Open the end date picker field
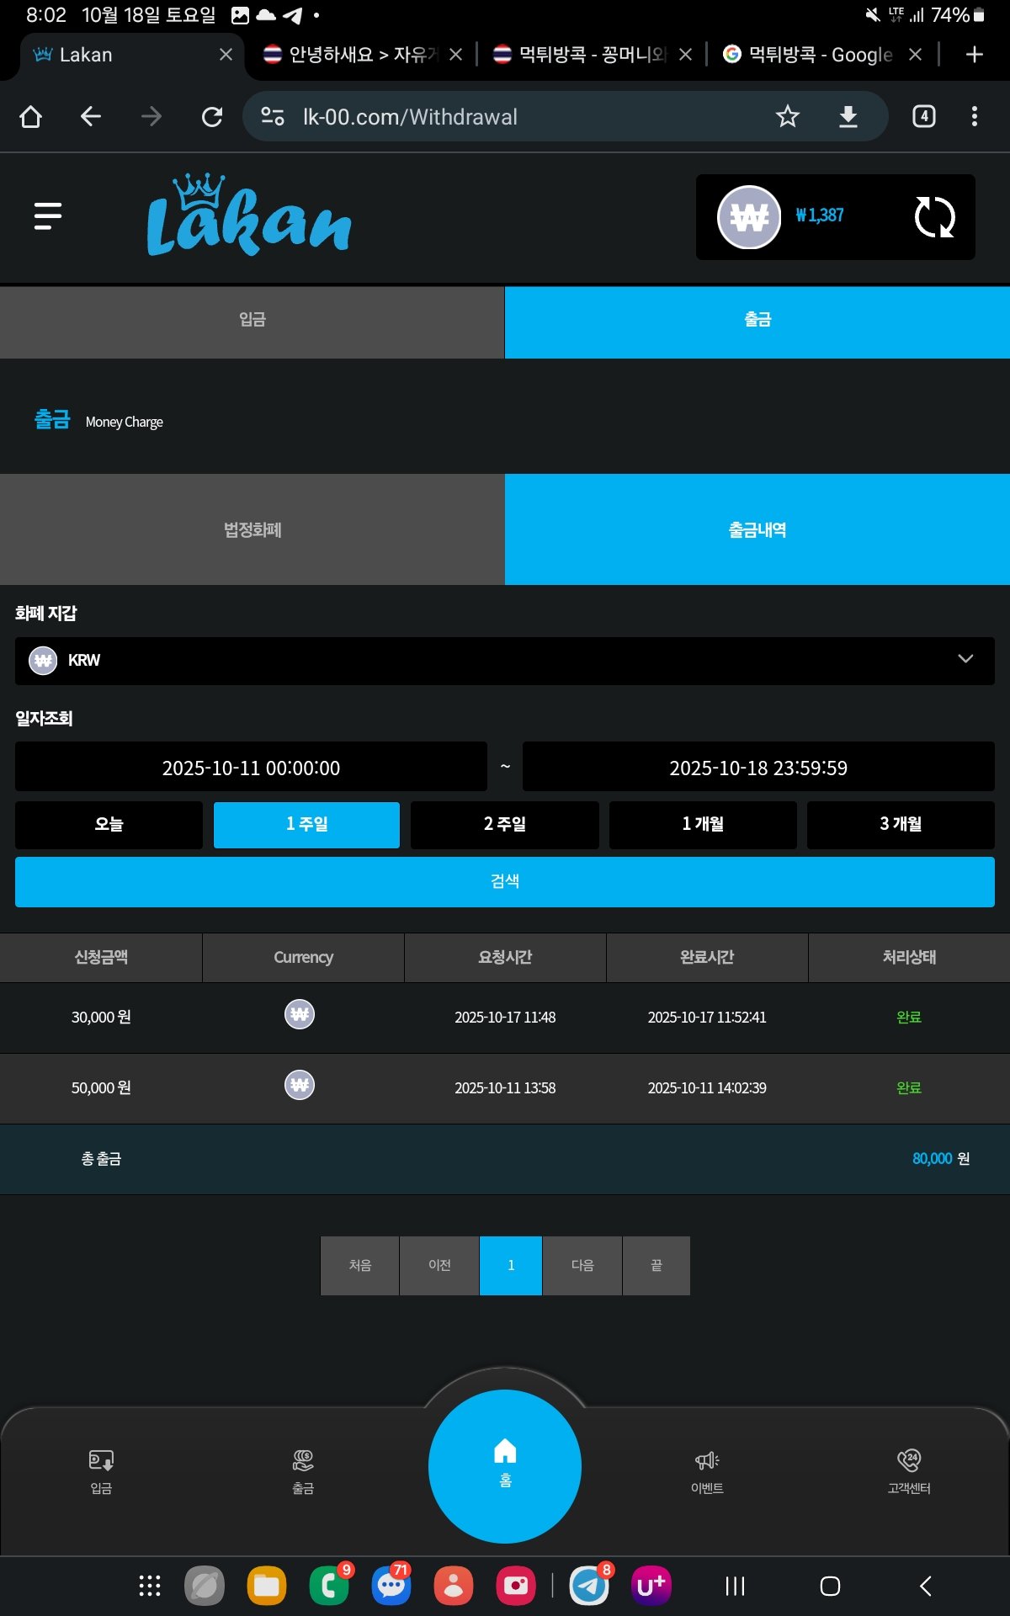Viewport: 1010px width, 1616px height. click(x=757, y=767)
